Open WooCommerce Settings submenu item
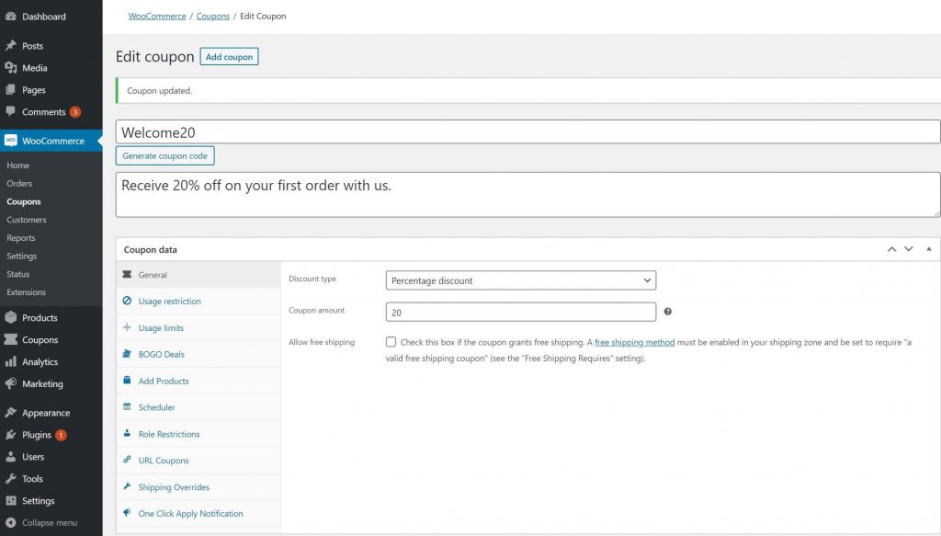This screenshot has width=941, height=536. pos(22,256)
